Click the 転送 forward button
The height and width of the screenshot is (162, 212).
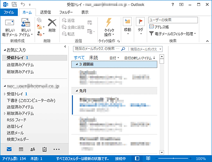coord(68,34)
